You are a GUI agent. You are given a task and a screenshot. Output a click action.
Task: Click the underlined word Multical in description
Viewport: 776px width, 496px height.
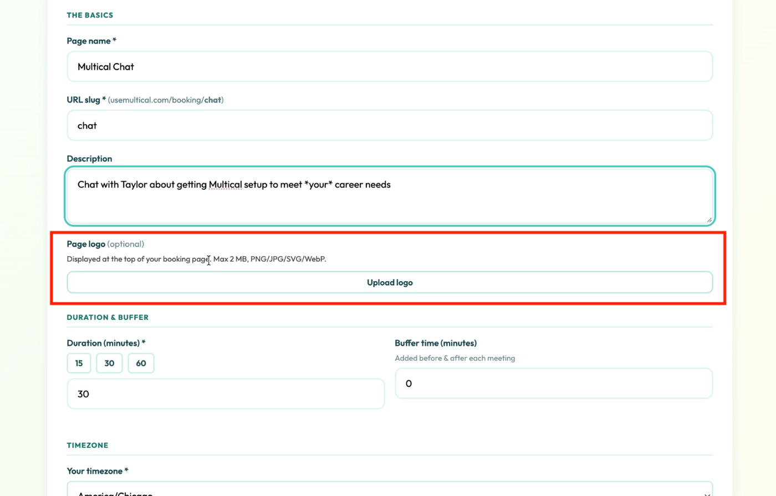pos(225,185)
